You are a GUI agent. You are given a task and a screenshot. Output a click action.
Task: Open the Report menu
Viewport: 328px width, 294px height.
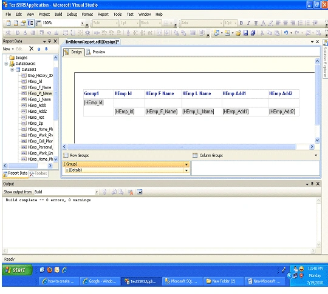(103, 14)
